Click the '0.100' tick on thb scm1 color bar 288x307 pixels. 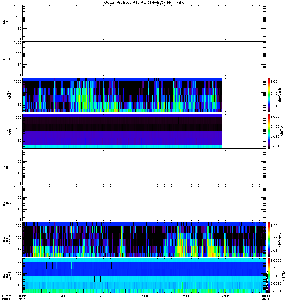275,127
